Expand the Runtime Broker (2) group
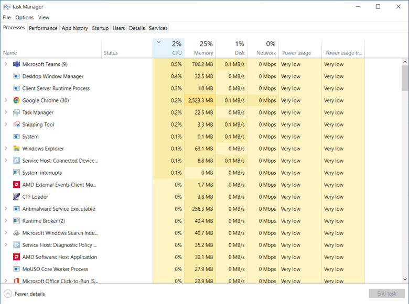Viewport: 409px width, 304px height. tap(6, 221)
